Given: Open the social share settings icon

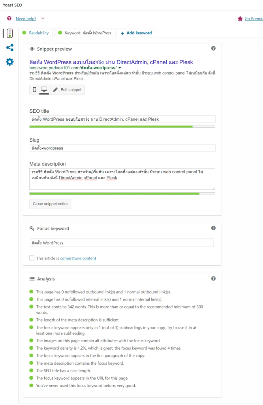Looking at the screenshot, I should (9, 48).
